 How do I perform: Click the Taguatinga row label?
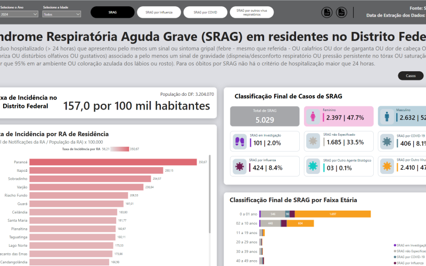pos(18,237)
